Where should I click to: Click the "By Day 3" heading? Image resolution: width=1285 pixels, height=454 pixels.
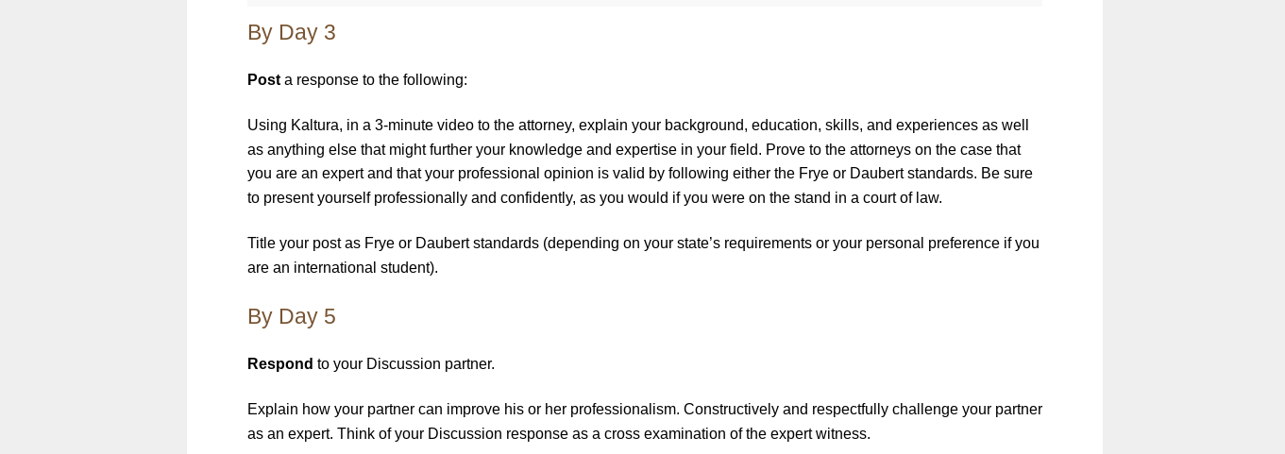(x=291, y=33)
